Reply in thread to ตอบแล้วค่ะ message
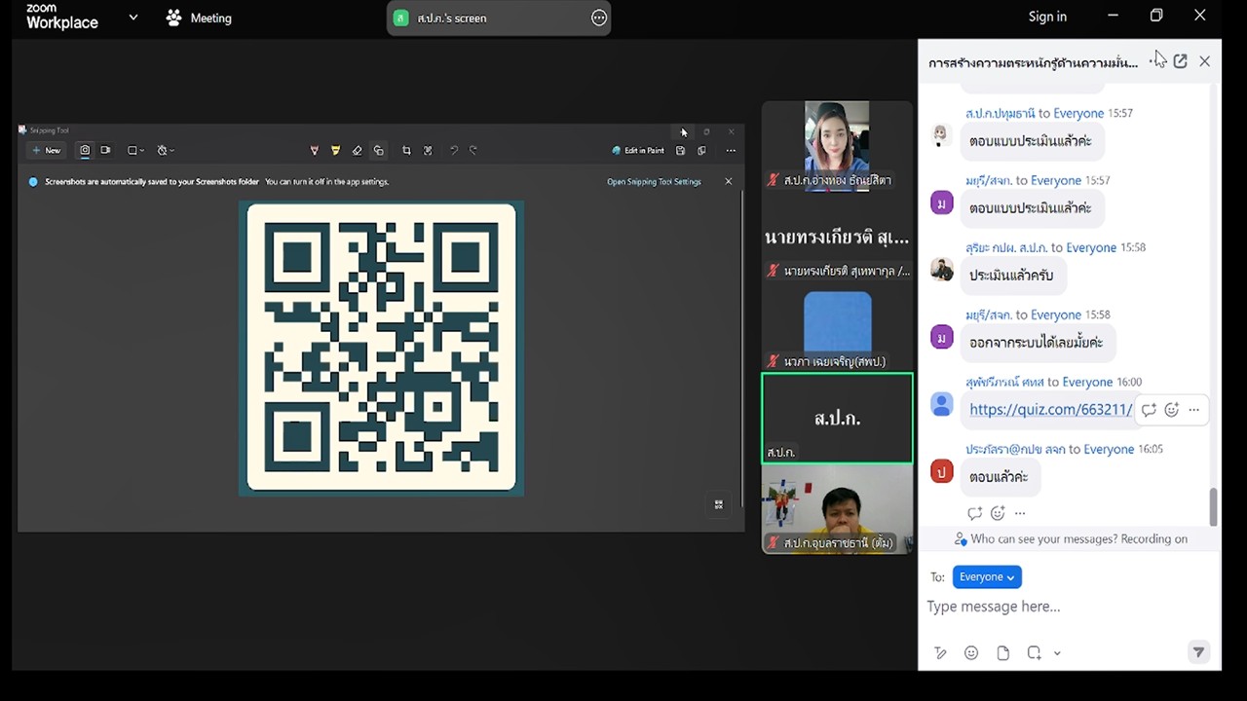 pyautogui.click(x=974, y=513)
